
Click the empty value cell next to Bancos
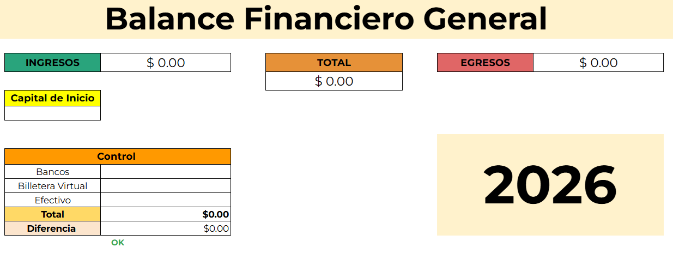tap(166, 172)
